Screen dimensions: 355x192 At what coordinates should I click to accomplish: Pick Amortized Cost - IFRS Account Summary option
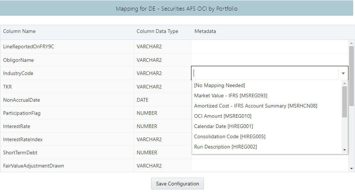(x=255, y=106)
